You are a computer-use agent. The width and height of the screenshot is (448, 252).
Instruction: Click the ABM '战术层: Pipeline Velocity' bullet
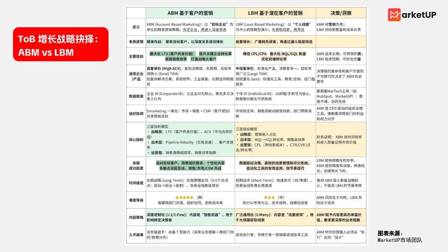click(x=190, y=145)
